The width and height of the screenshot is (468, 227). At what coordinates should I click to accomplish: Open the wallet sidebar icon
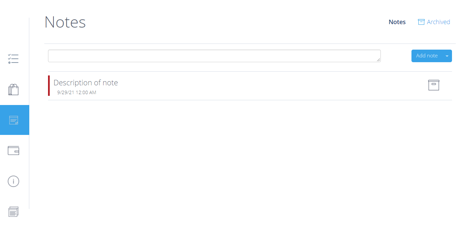[x=13, y=151]
